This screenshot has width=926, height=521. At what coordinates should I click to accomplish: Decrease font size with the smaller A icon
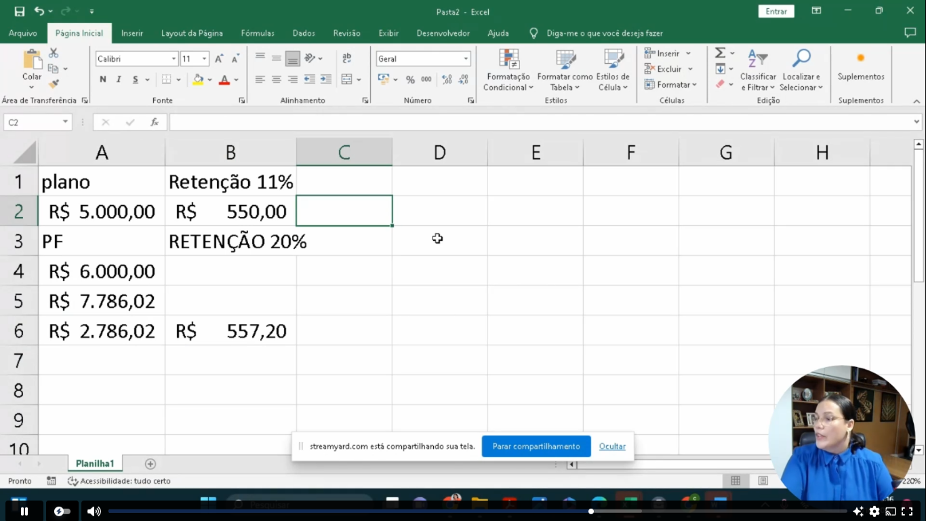pos(235,59)
